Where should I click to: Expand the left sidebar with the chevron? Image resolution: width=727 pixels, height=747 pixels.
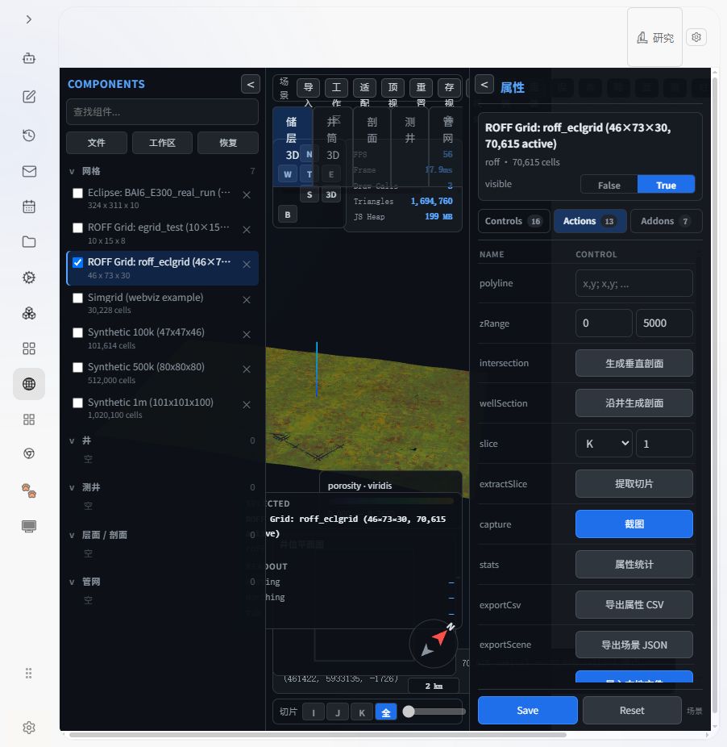29,19
